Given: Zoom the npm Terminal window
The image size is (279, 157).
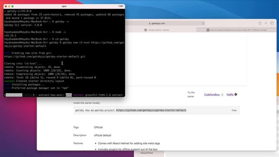Looking at the screenshot, I should point(13,7).
